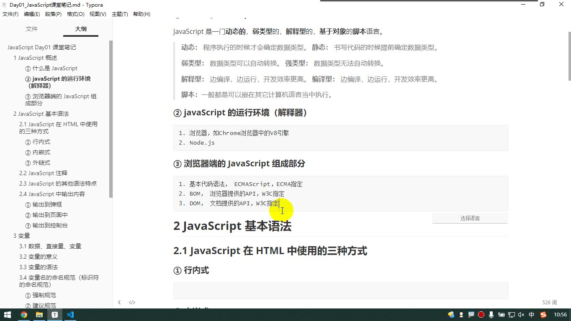Viewport: 571px width, 321px height.
Task: Select the 选择语言 code language field
Action: click(470, 218)
